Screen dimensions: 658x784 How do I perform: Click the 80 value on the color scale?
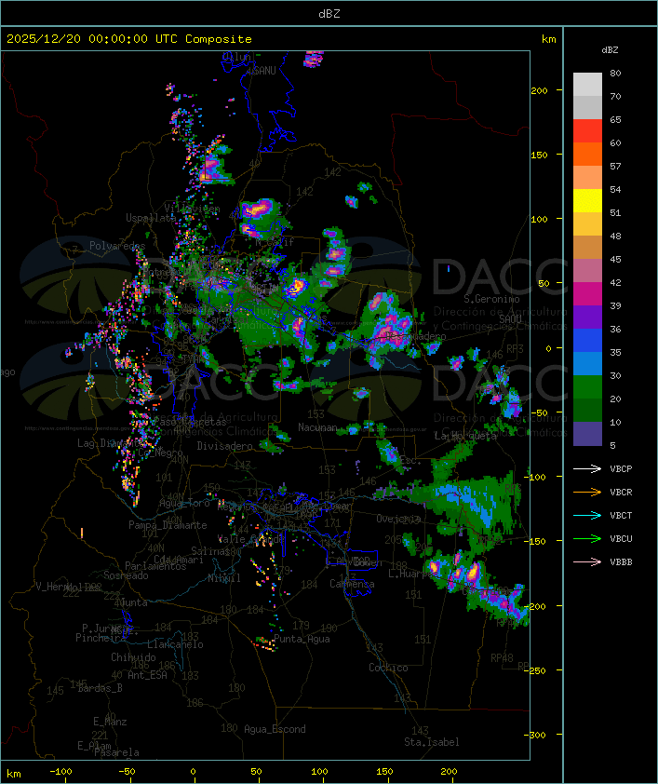point(615,74)
